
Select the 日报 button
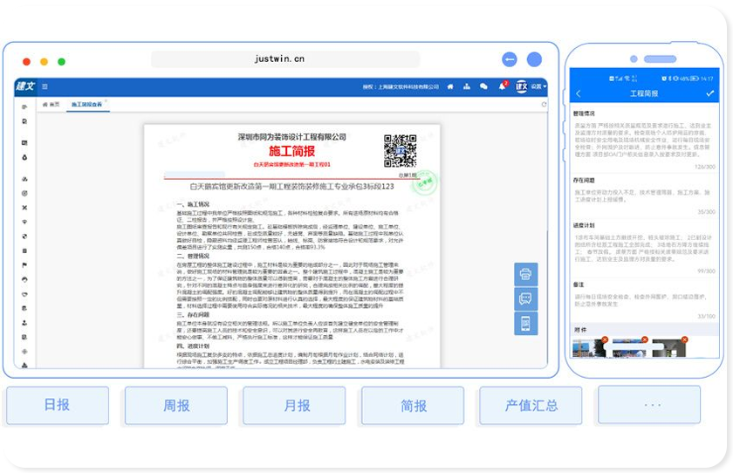click(57, 406)
